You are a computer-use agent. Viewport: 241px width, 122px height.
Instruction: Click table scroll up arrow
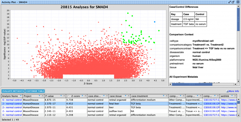tap(238, 99)
